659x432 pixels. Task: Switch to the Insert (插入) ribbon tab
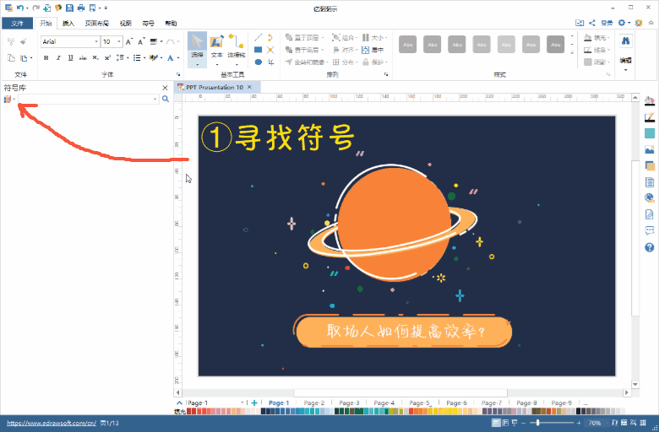pos(68,23)
